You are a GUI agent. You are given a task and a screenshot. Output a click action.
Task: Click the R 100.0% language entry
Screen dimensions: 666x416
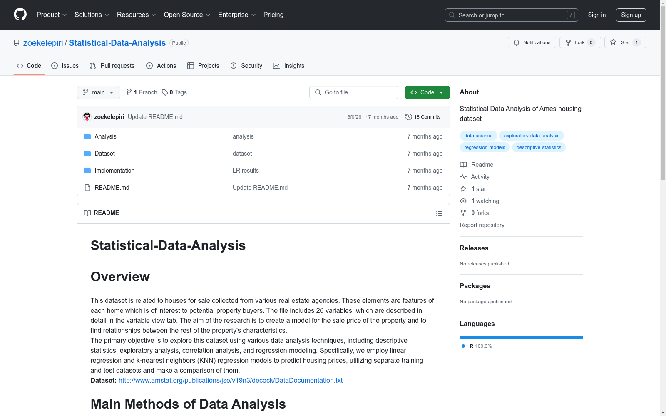coord(477,346)
